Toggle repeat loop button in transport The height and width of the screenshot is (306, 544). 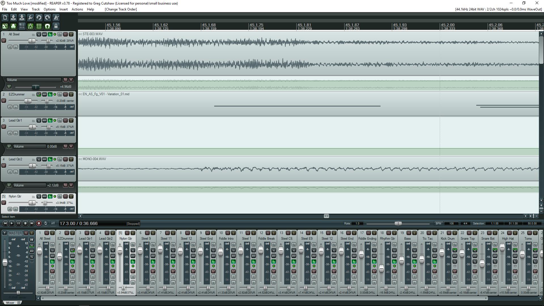pyautogui.click(x=46, y=224)
